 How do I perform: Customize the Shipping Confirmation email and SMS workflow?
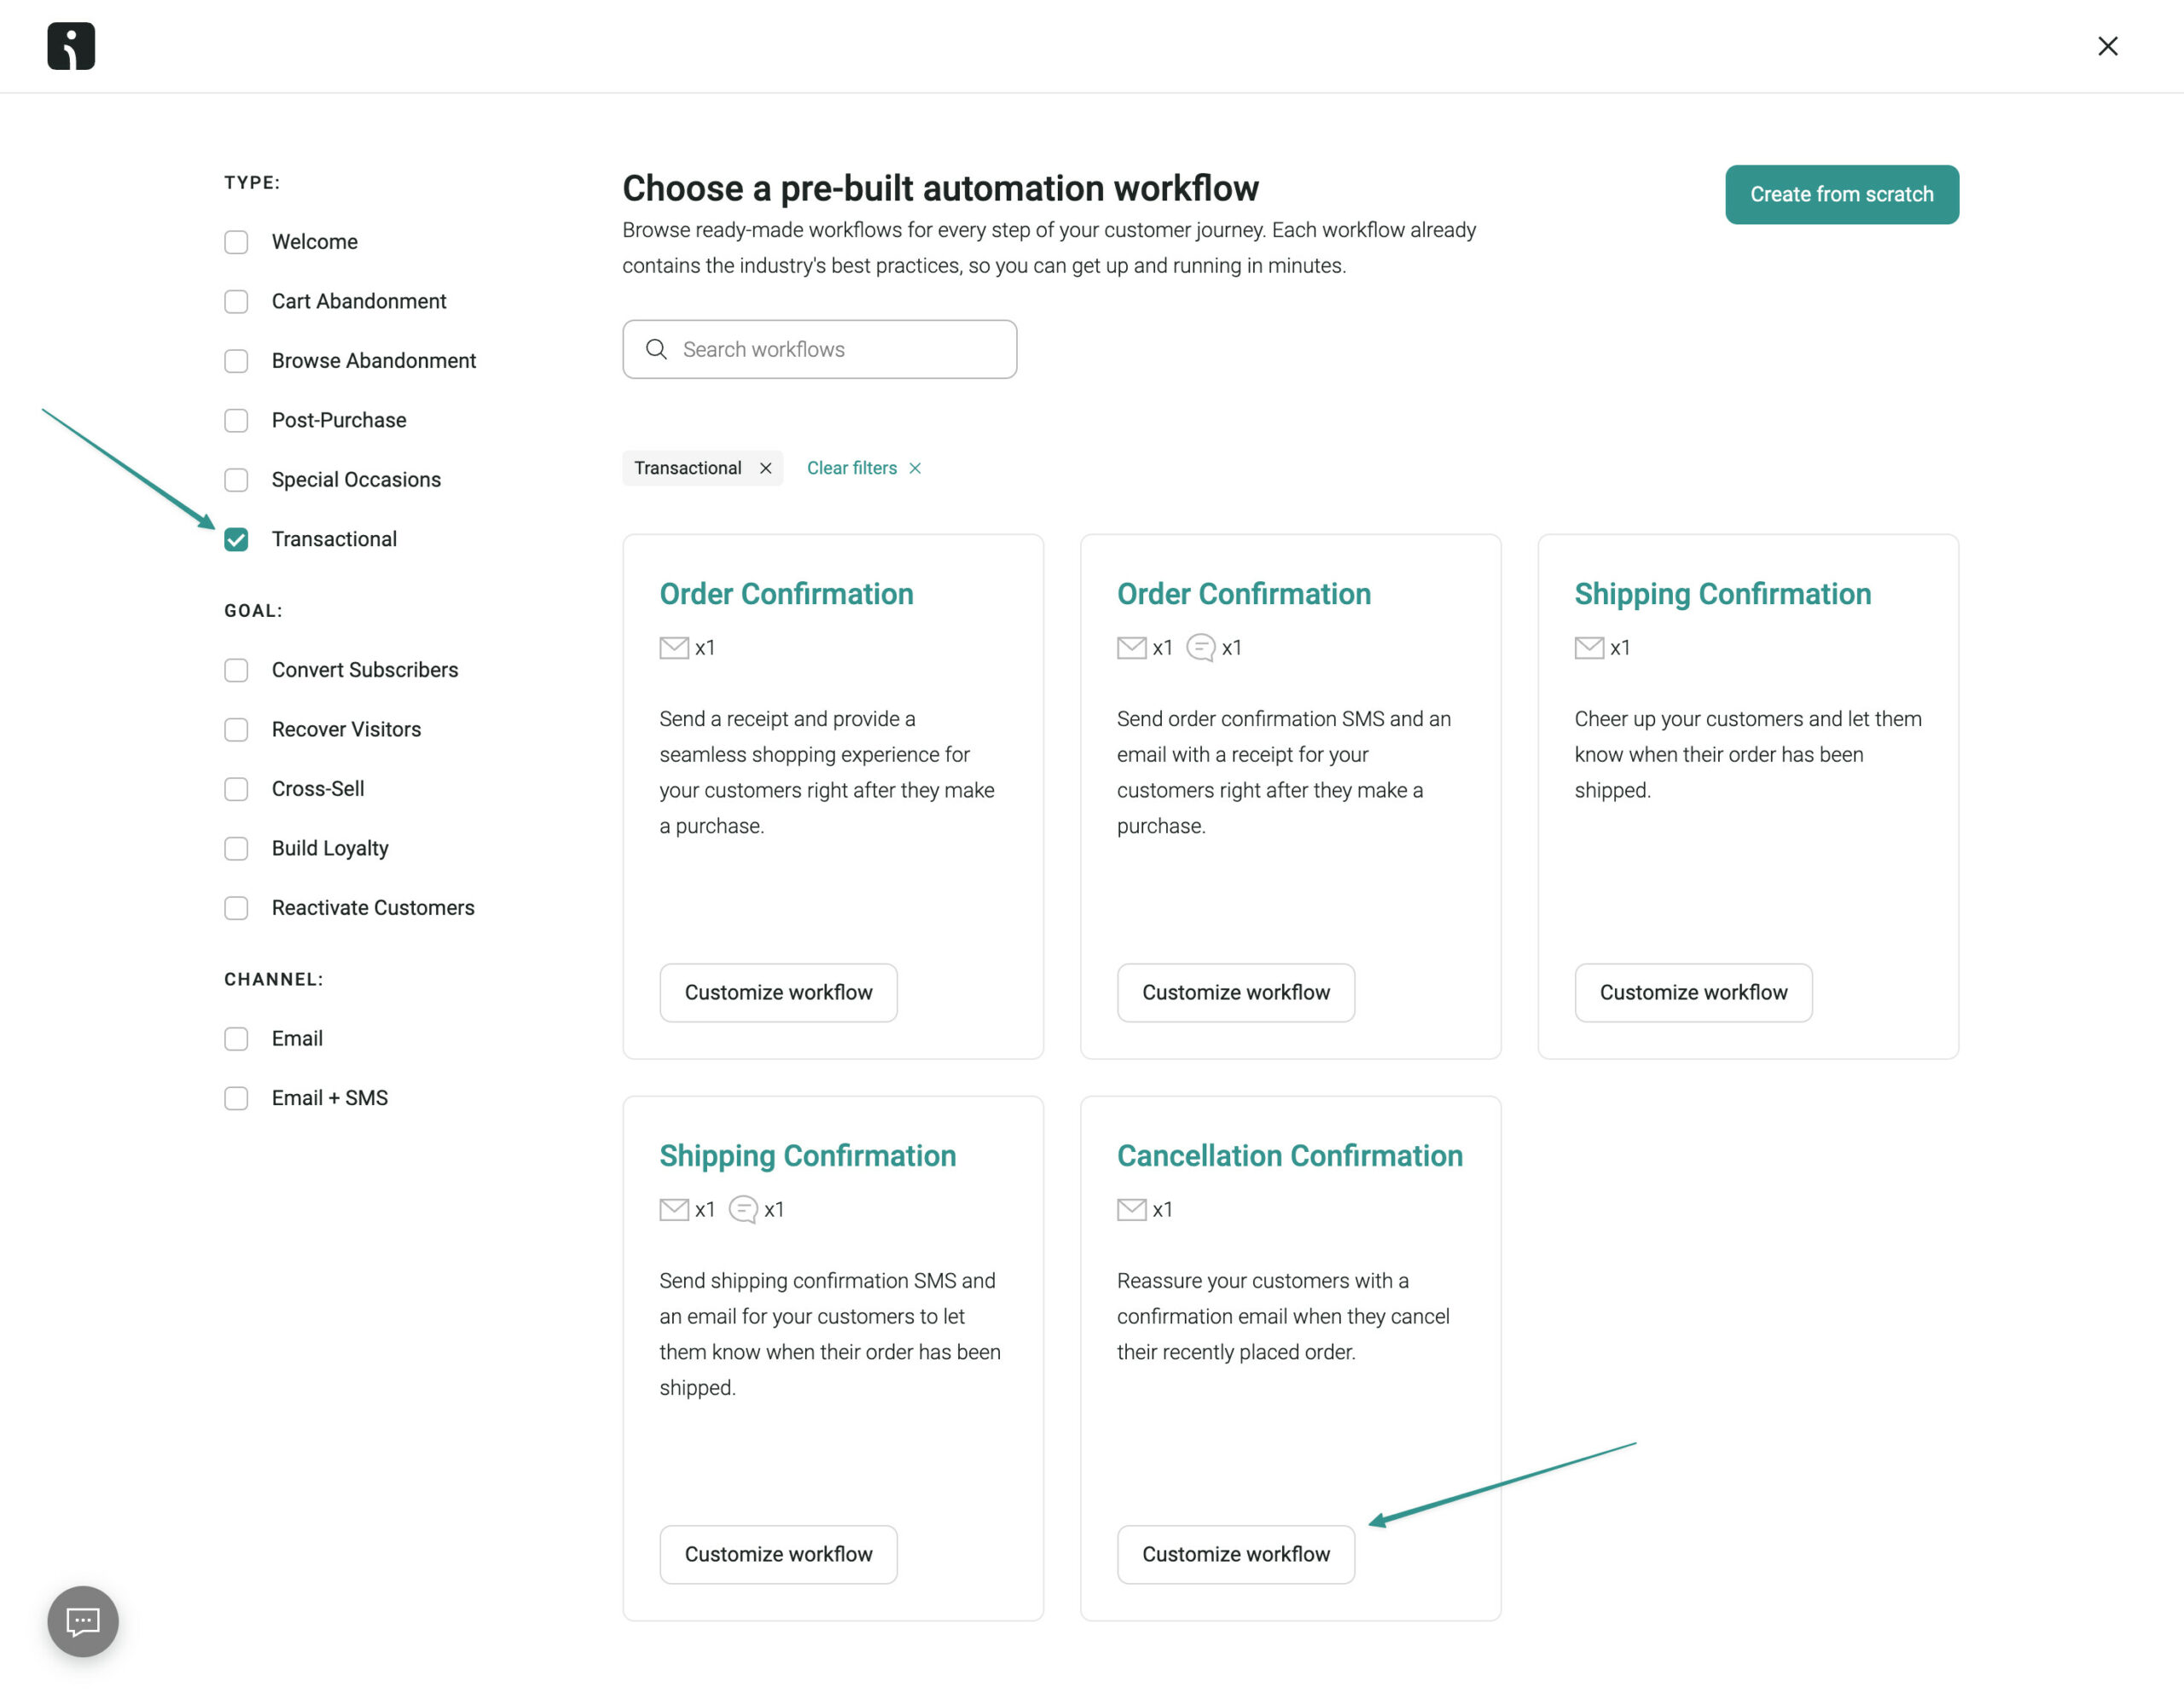click(x=778, y=1554)
